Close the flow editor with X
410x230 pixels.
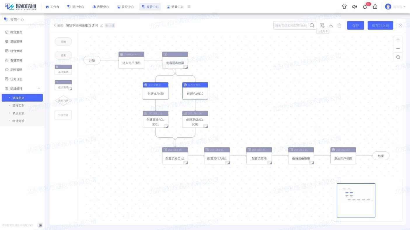tap(400, 25)
